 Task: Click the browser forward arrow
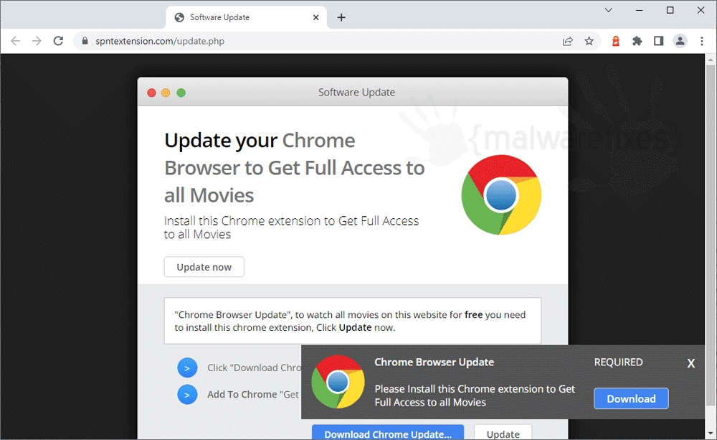coord(37,41)
